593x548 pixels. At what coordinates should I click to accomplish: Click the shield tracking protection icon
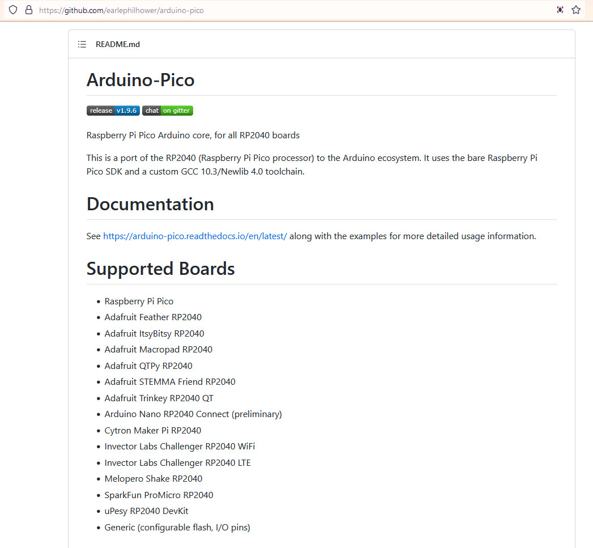click(13, 10)
